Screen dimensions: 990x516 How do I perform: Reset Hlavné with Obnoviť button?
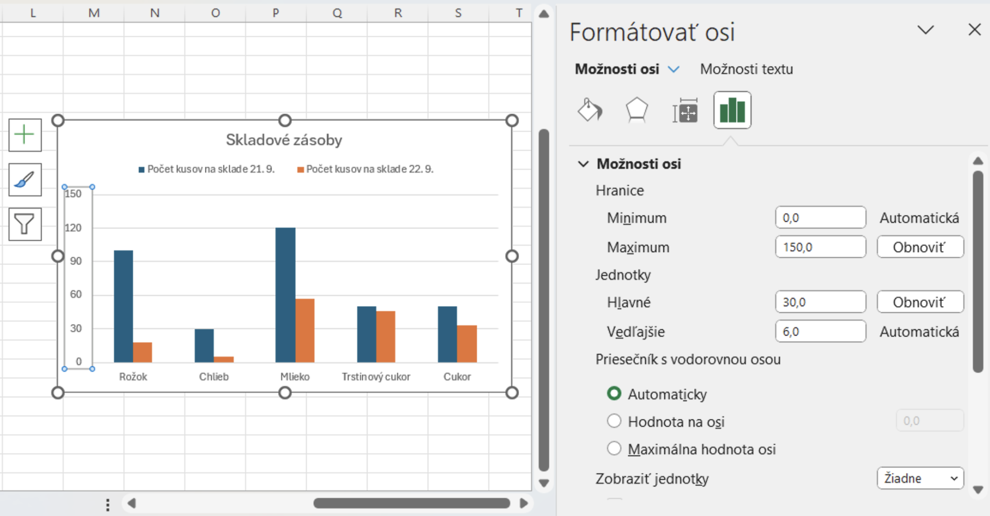pos(920,302)
